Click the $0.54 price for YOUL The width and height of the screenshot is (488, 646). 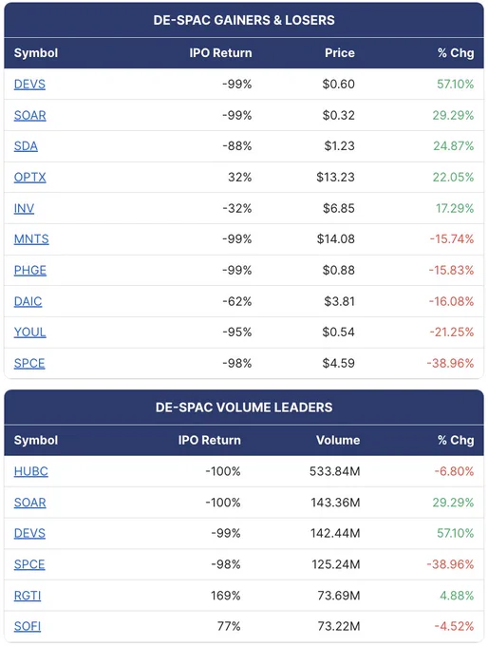coord(338,332)
